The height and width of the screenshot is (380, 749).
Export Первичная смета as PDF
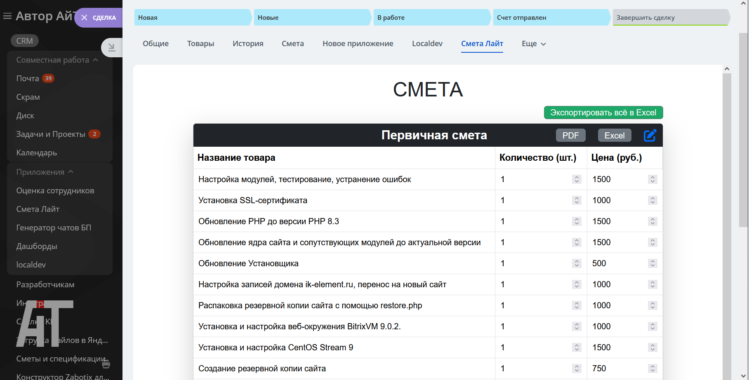tap(570, 135)
